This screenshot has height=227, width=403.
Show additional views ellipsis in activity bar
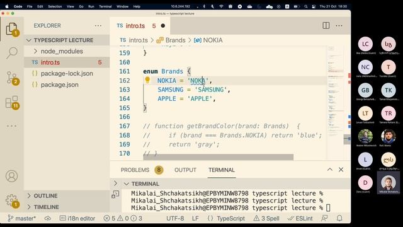(x=11, y=126)
